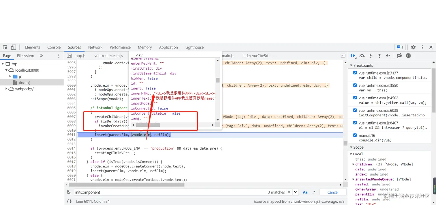Open the Application tab

168,47
